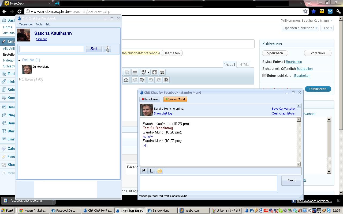This screenshot has height=214, width=343.
Task: Click the status message input field
Action: pyautogui.click(x=51, y=49)
